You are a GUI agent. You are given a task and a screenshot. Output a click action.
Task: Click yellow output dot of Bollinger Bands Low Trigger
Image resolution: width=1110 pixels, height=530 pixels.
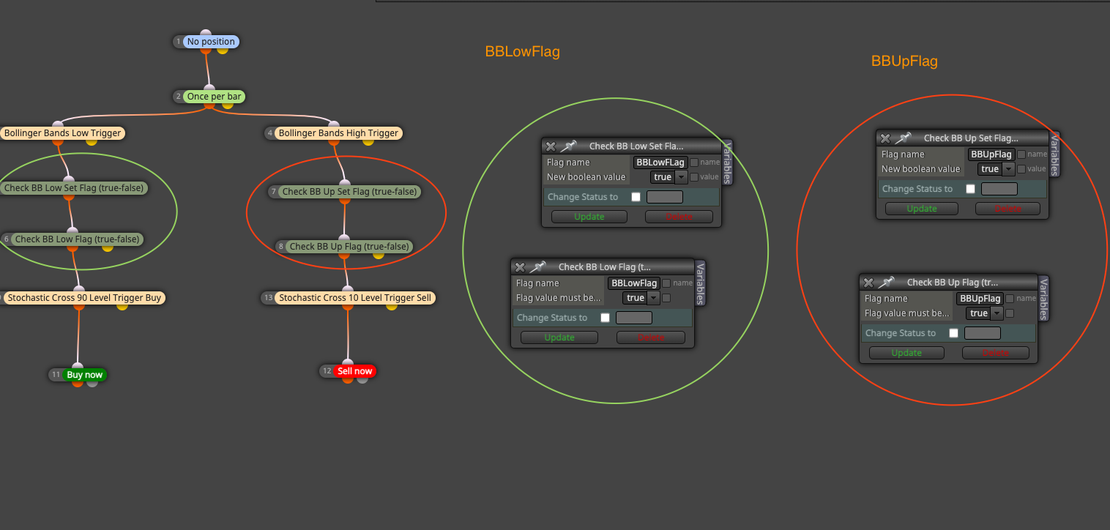click(92, 141)
